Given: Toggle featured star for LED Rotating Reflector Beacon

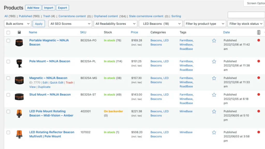Looking at the screenshot, I should point(214,132).
